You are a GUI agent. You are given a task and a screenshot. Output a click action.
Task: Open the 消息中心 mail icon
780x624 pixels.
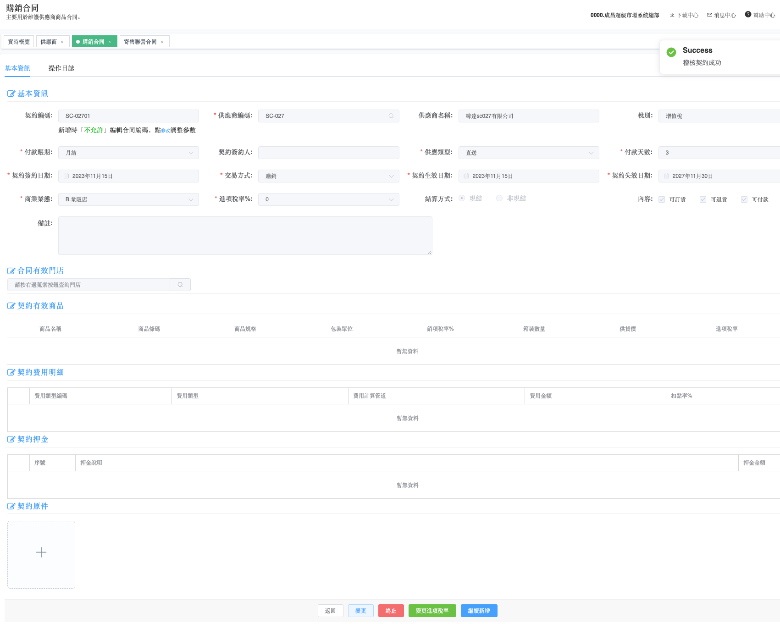[x=709, y=15]
